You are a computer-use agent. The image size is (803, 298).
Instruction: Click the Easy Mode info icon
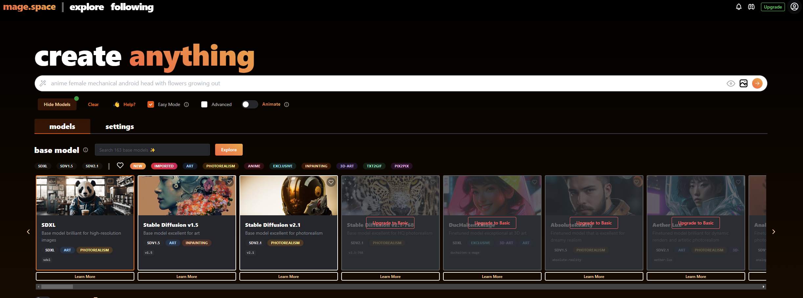186,104
